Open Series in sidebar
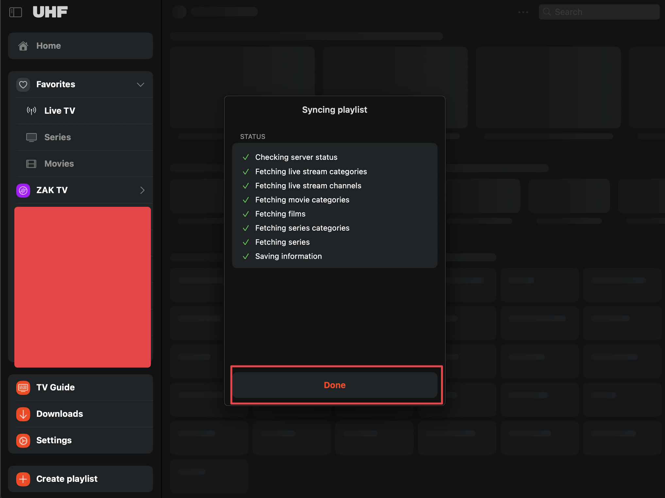 [58, 137]
